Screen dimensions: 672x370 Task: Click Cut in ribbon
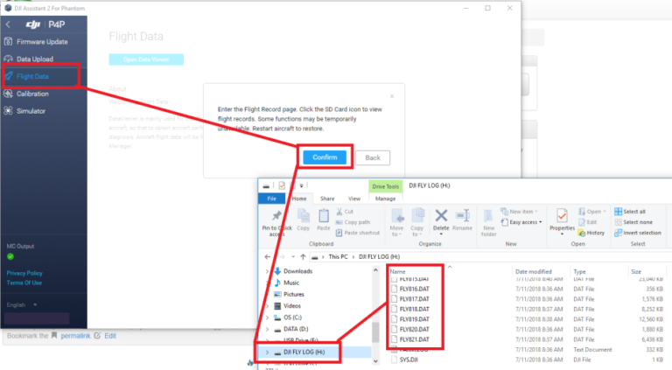click(345, 212)
